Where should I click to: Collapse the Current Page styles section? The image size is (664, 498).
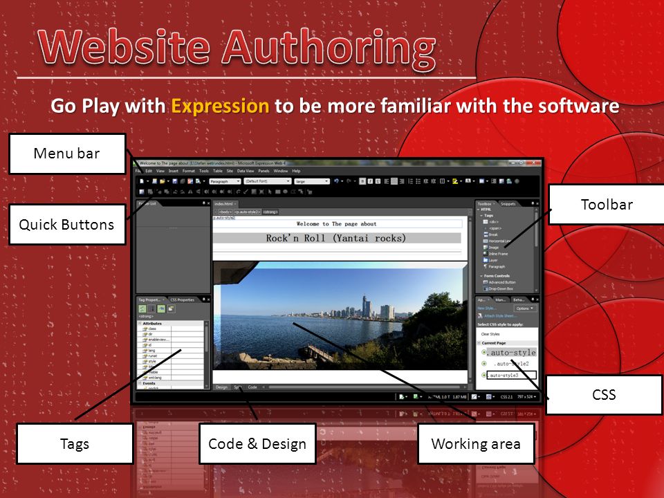pyautogui.click(x=479, y=343)
